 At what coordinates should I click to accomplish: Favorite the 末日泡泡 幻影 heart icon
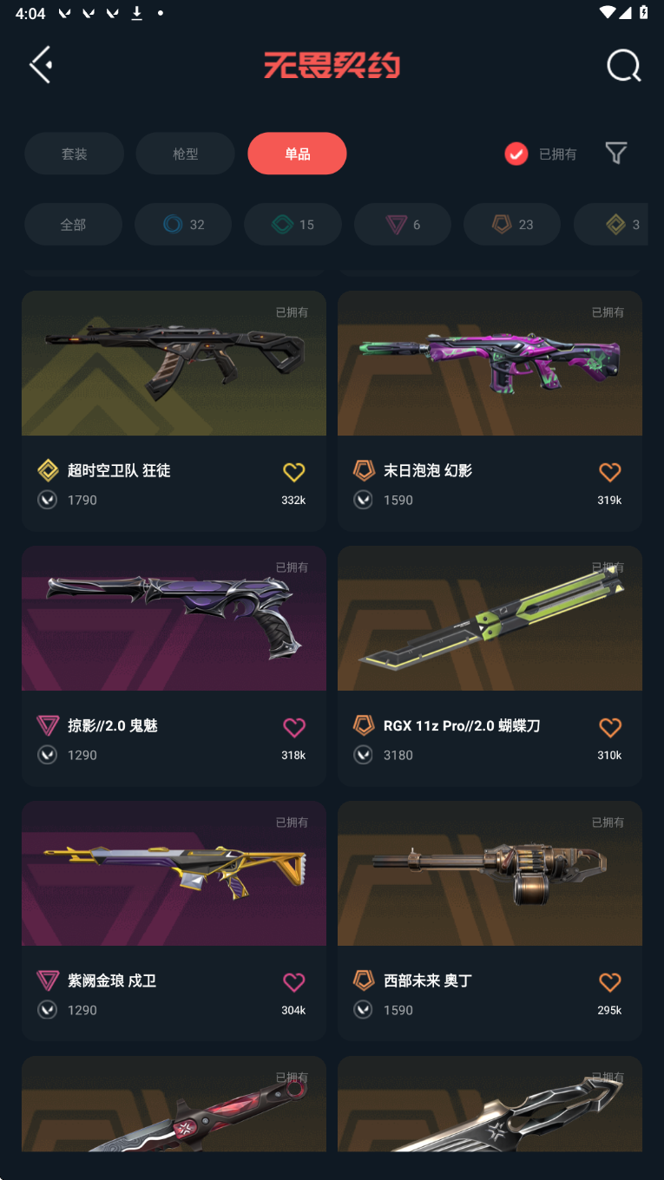[610, 472]
